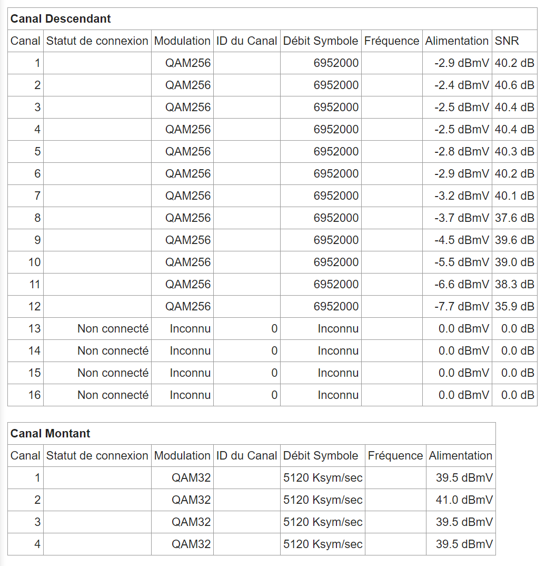The image size is (556, 566).
Task: Click QAM32 modulation in upstream row 1
Action: click(x=191, y=477)
